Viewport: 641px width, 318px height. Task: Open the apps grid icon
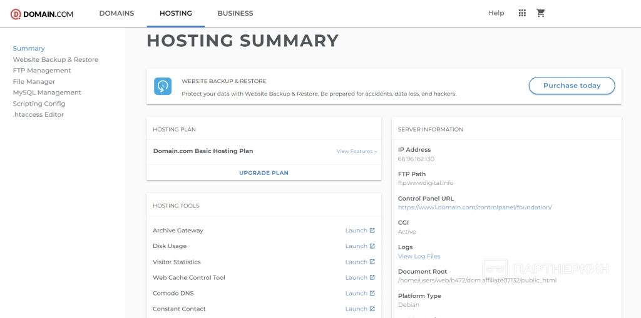click(522, 13)
